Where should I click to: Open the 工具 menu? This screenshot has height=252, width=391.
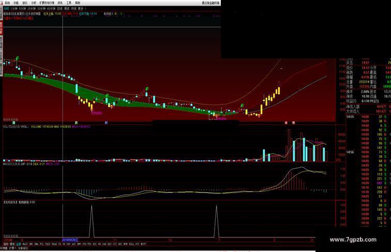(69, 3)
